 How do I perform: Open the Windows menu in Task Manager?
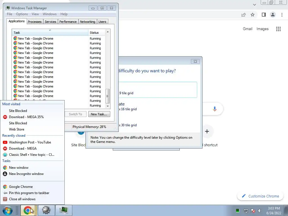49,14
